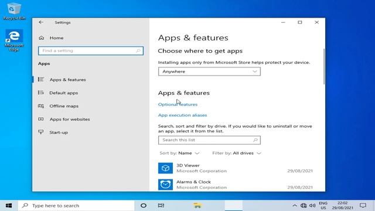Open the Anywhere app source dropdown
Viewport: 375px width, 211px height.
(x=209, y=72)
